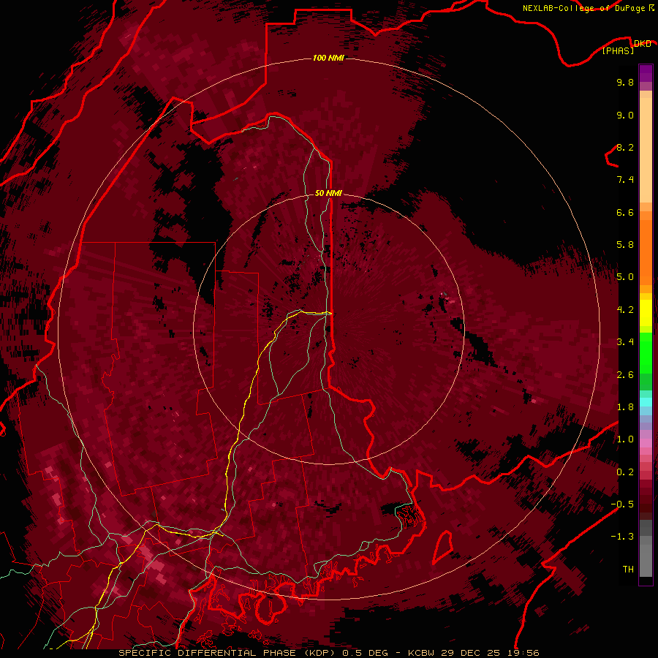This screenshot has height=658, width=658.
Task: Click the 9.0 value on the scale
Action: [x=625, y=115]
